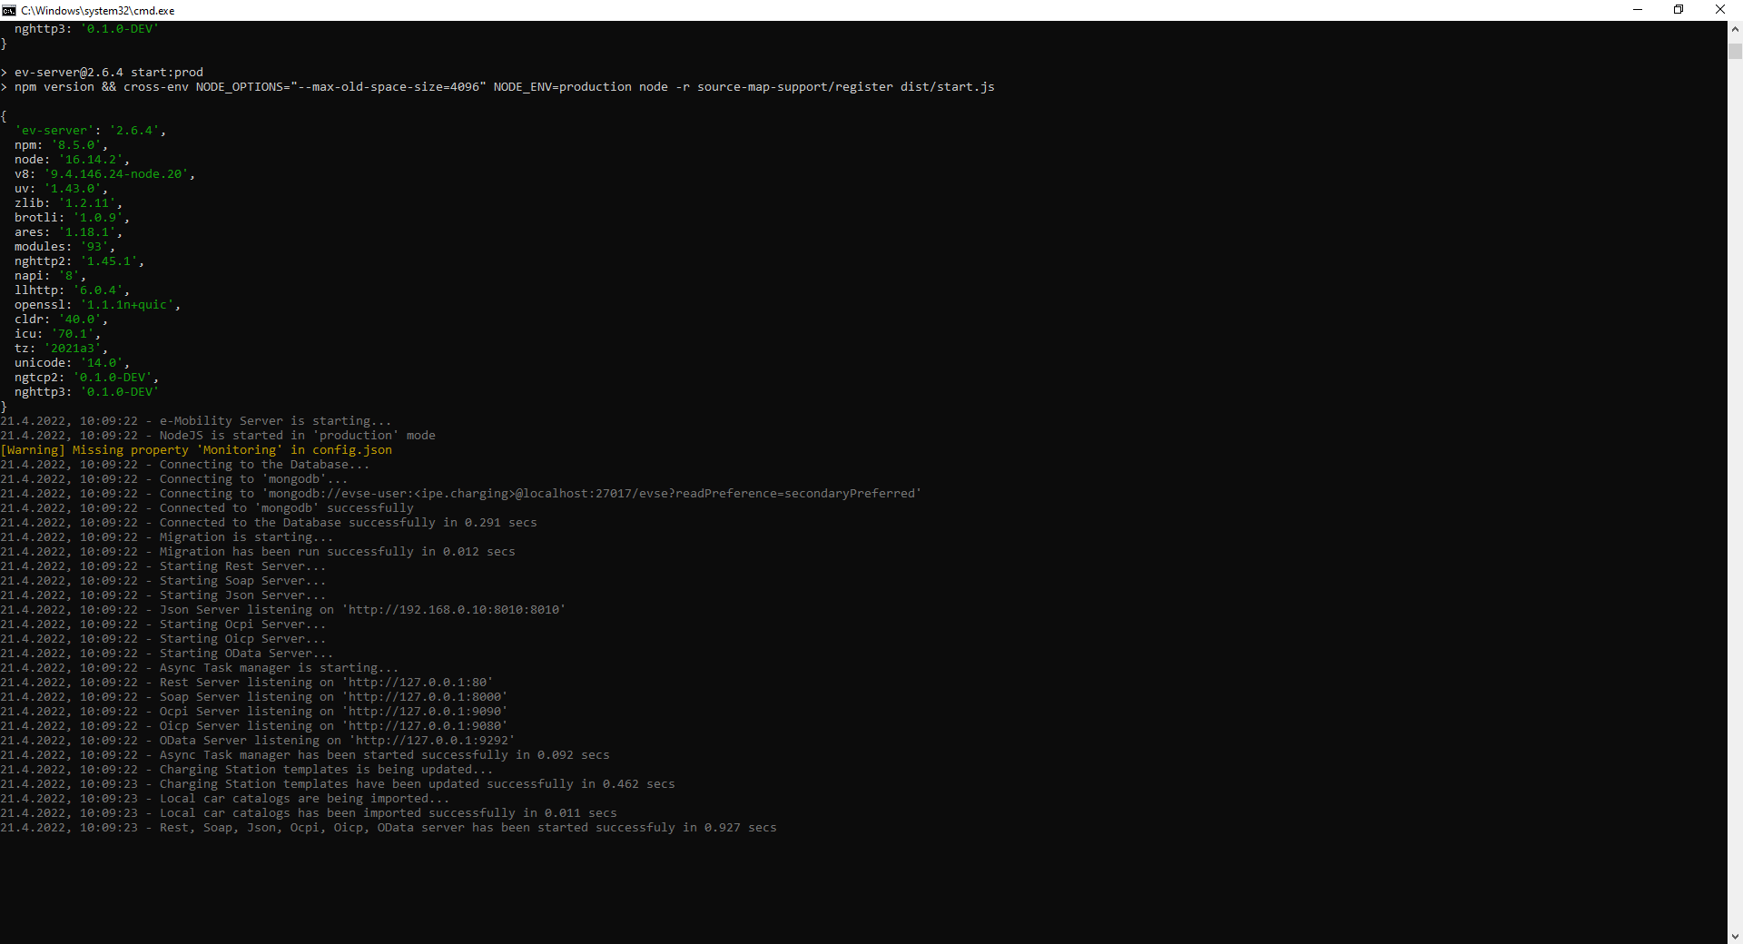Click the Rest Server listening on 127.0.0.1:80 line

245,682
